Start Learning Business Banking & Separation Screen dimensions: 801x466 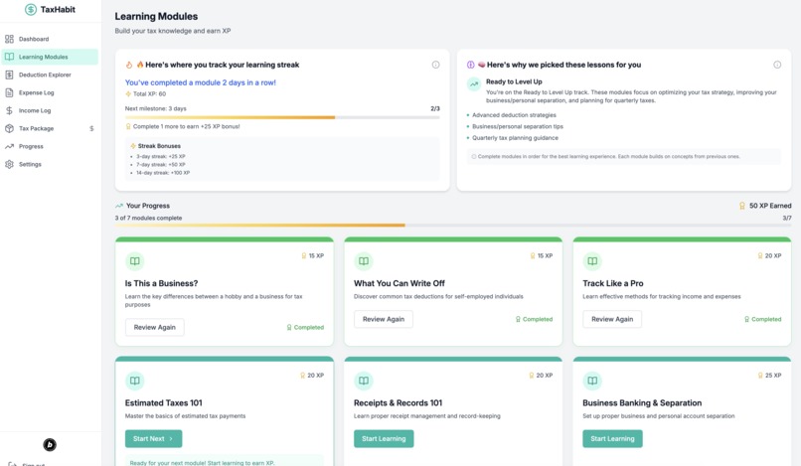click(612, 438)
